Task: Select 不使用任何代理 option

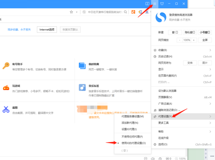Action: click(132, 137)
